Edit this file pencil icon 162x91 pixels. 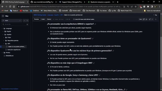[x=150, y=19]
